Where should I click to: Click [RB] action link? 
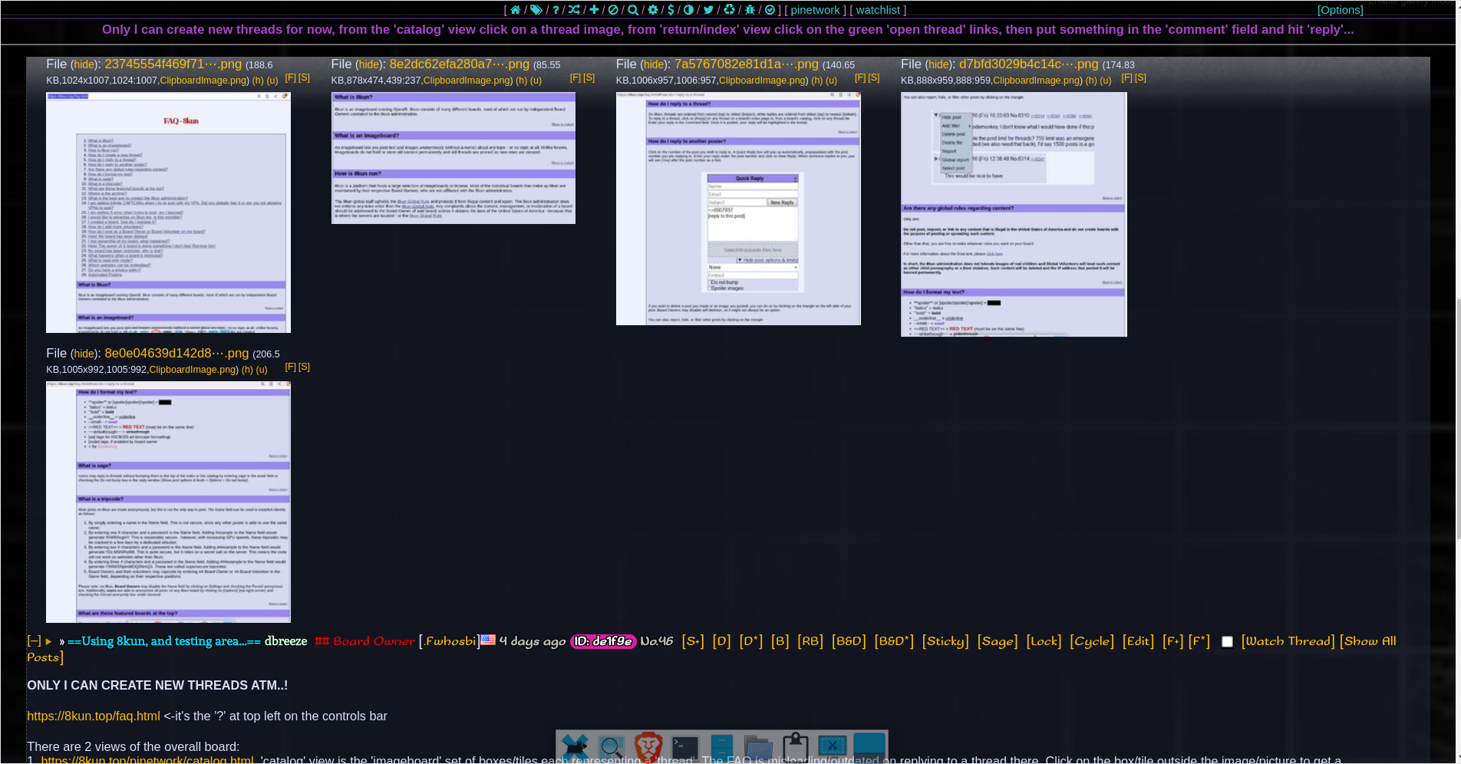tap(810, 641)
